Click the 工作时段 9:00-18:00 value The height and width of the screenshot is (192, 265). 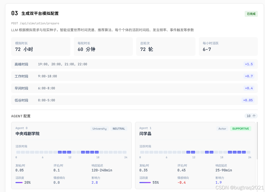pos(48,76)
